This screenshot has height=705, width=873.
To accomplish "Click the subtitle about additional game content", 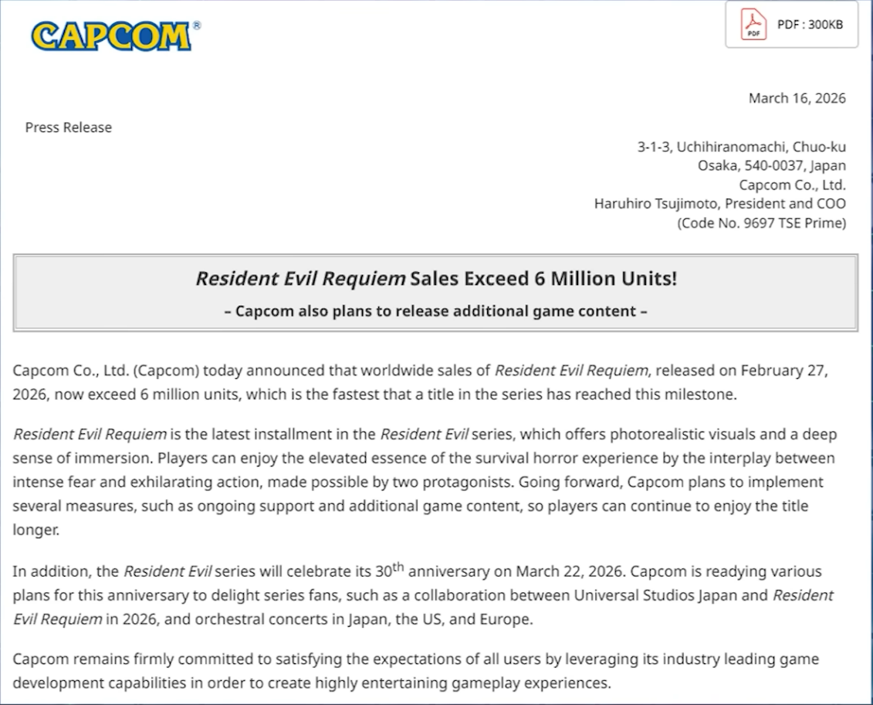I will [435, 310].
